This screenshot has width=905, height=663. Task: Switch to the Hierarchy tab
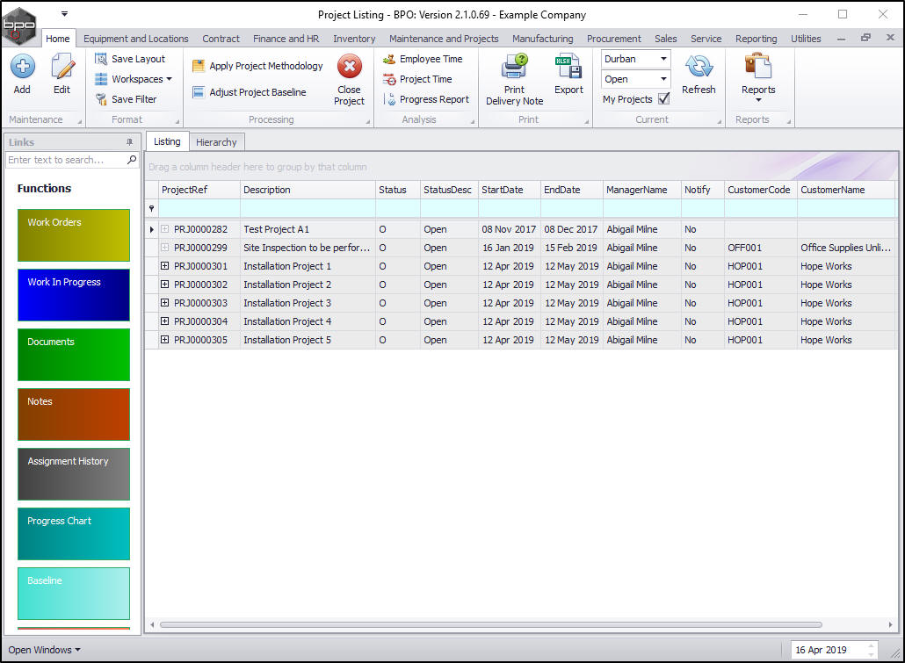216,142
